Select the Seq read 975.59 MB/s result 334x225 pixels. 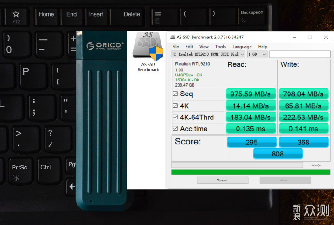pos(250,94)
